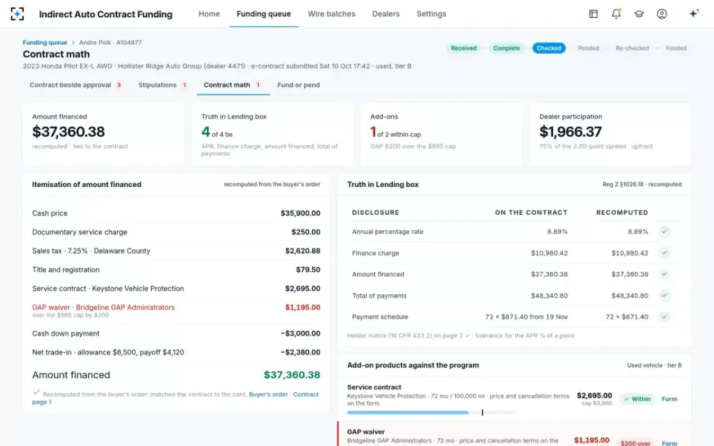Click the Service contract cap progress bar
The height and width of the screenshot is (446, 714).
[431, 412]
